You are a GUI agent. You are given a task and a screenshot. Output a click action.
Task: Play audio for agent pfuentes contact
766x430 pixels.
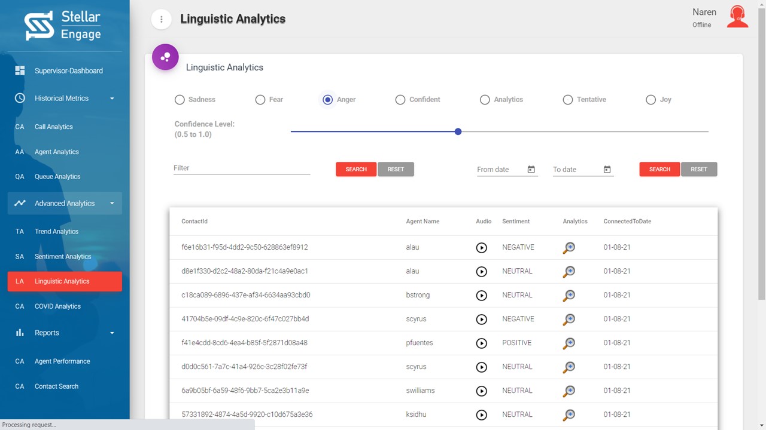pos(481,343)
